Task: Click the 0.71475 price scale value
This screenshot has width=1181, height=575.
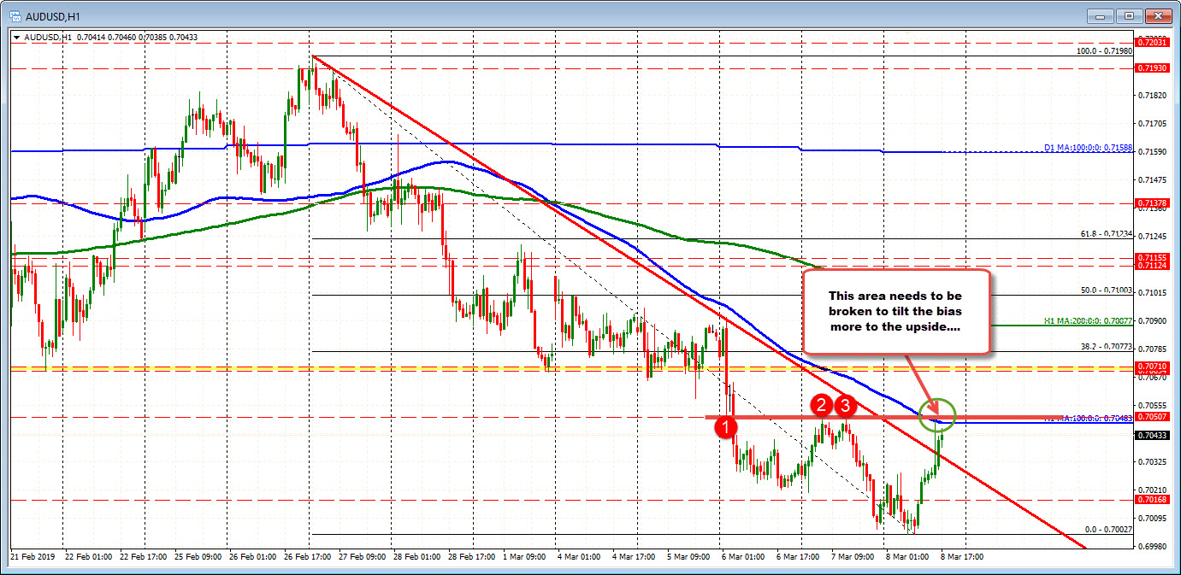Action: (x=1151, y=179)
